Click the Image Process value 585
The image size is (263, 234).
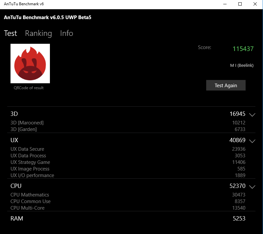(241, 169)
